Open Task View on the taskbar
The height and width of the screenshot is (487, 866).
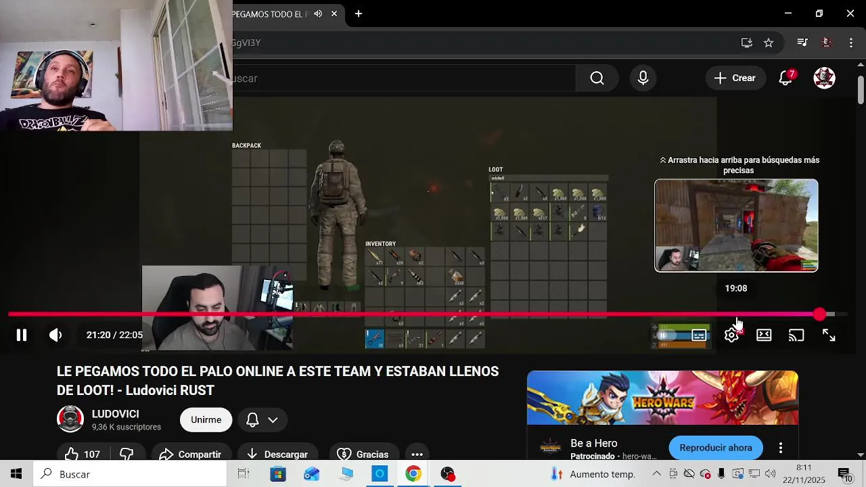click(x=244, y=474)
